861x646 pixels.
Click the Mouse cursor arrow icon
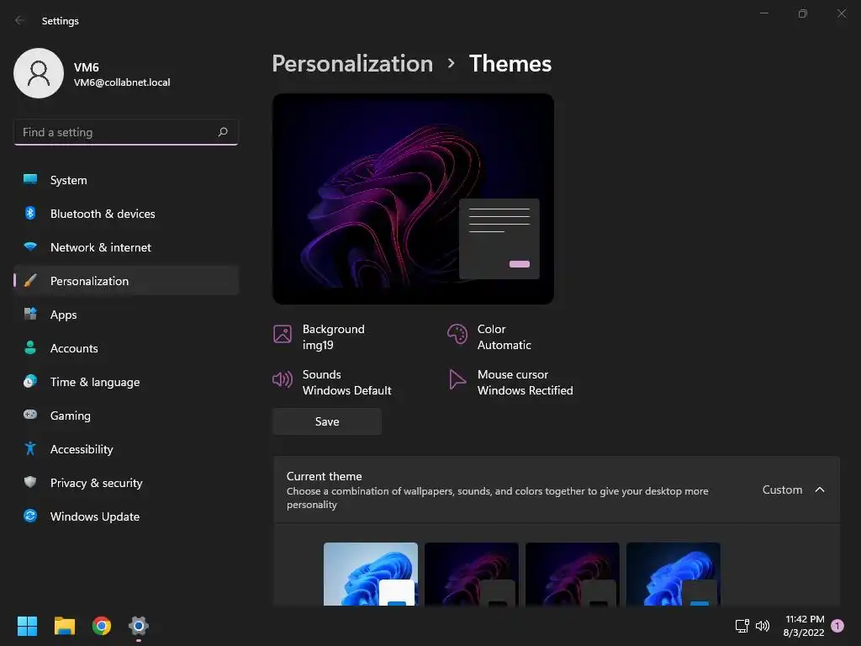coord(457,379)
